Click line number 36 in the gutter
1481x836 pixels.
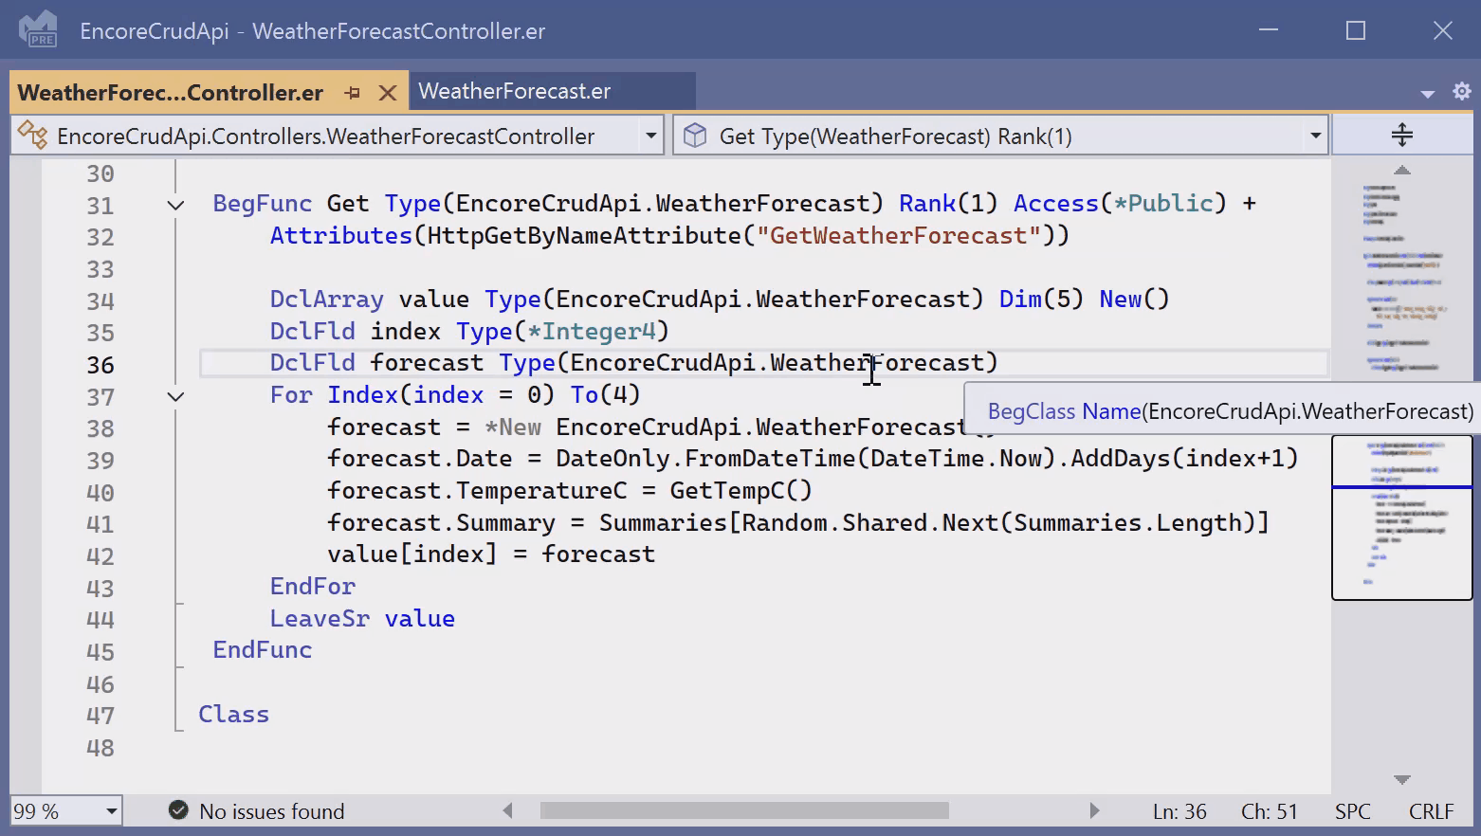point(101,365)
